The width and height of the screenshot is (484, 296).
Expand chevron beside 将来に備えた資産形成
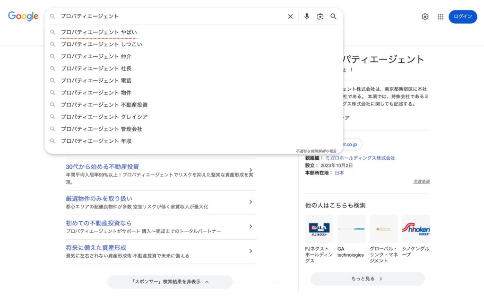click(x=251, y=251)
